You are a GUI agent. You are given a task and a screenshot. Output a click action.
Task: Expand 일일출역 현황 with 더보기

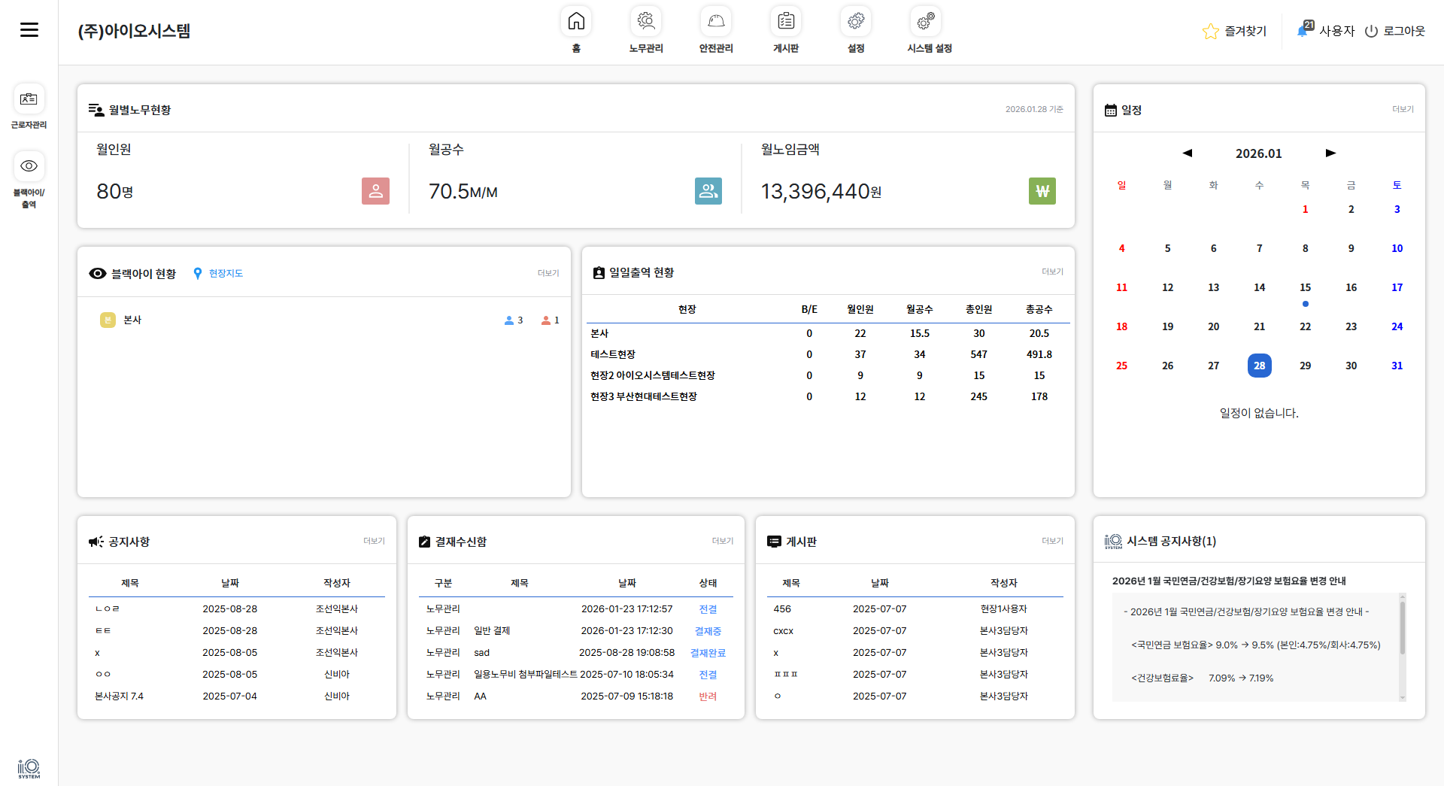[1052, 272]
